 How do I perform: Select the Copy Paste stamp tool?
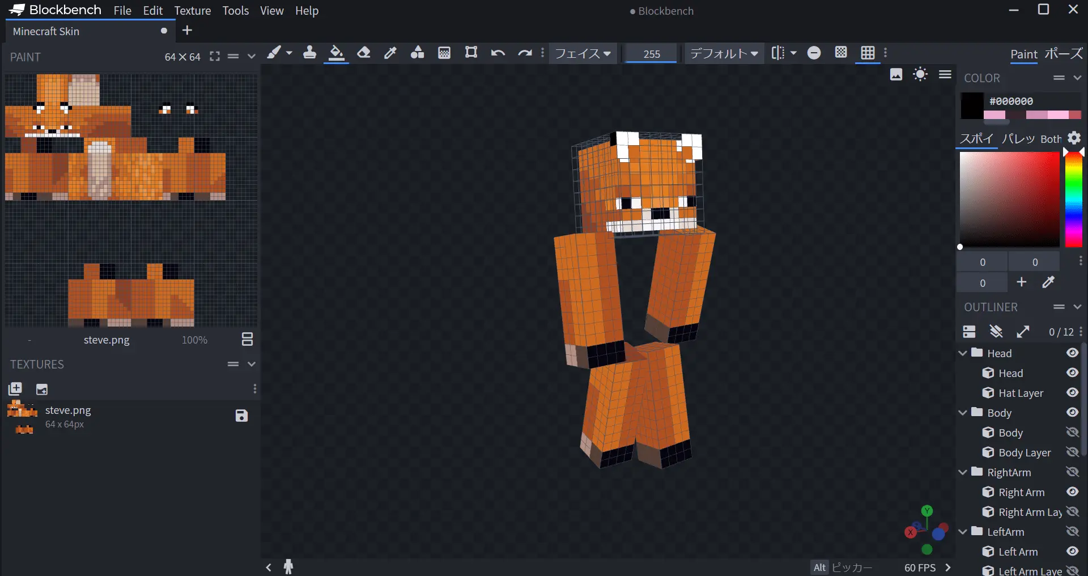pyautogui.click(x=309, y=53)
